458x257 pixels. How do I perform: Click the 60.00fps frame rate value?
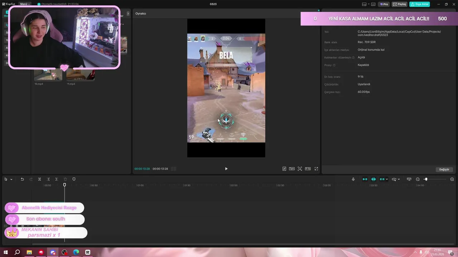click(364, 92)
